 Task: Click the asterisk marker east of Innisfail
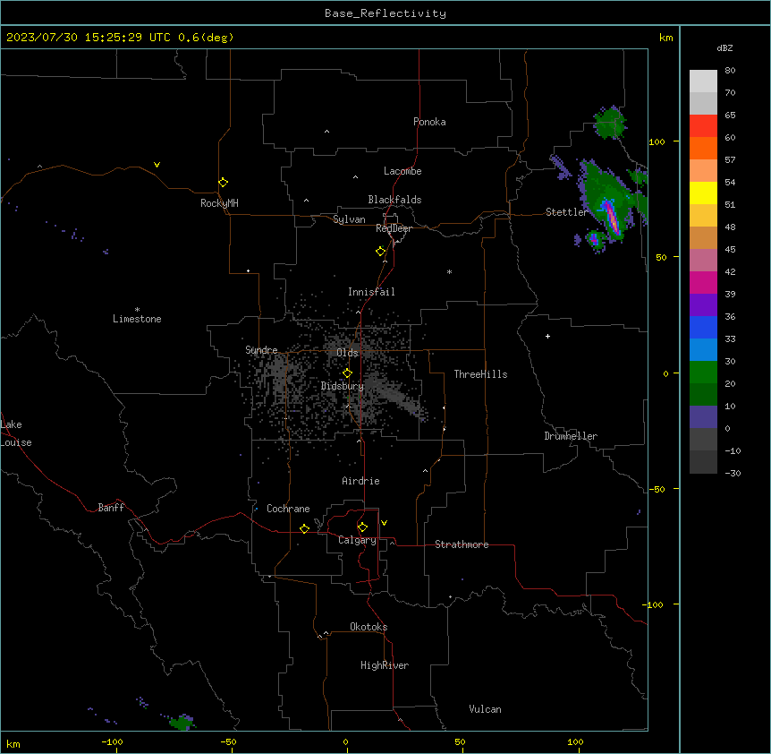click(x=449, y=271)
